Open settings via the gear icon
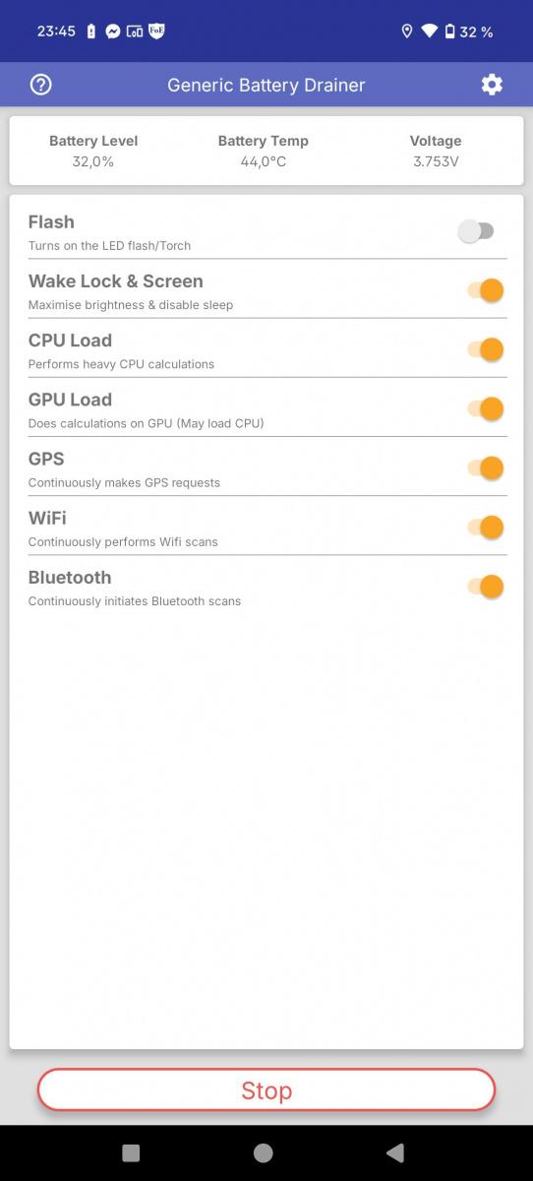 [x=492, y=85]
